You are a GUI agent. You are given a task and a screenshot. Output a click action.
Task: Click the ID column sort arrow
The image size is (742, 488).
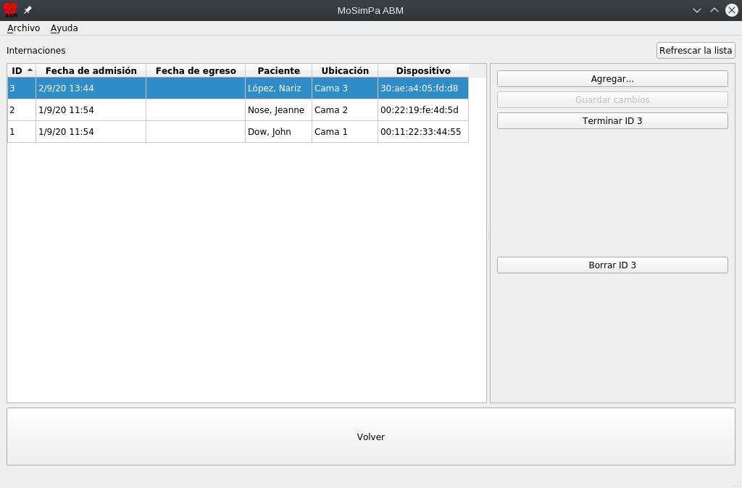click(30, 70)
